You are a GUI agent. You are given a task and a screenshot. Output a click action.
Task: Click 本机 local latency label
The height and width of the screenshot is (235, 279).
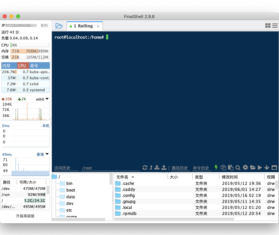46,126
